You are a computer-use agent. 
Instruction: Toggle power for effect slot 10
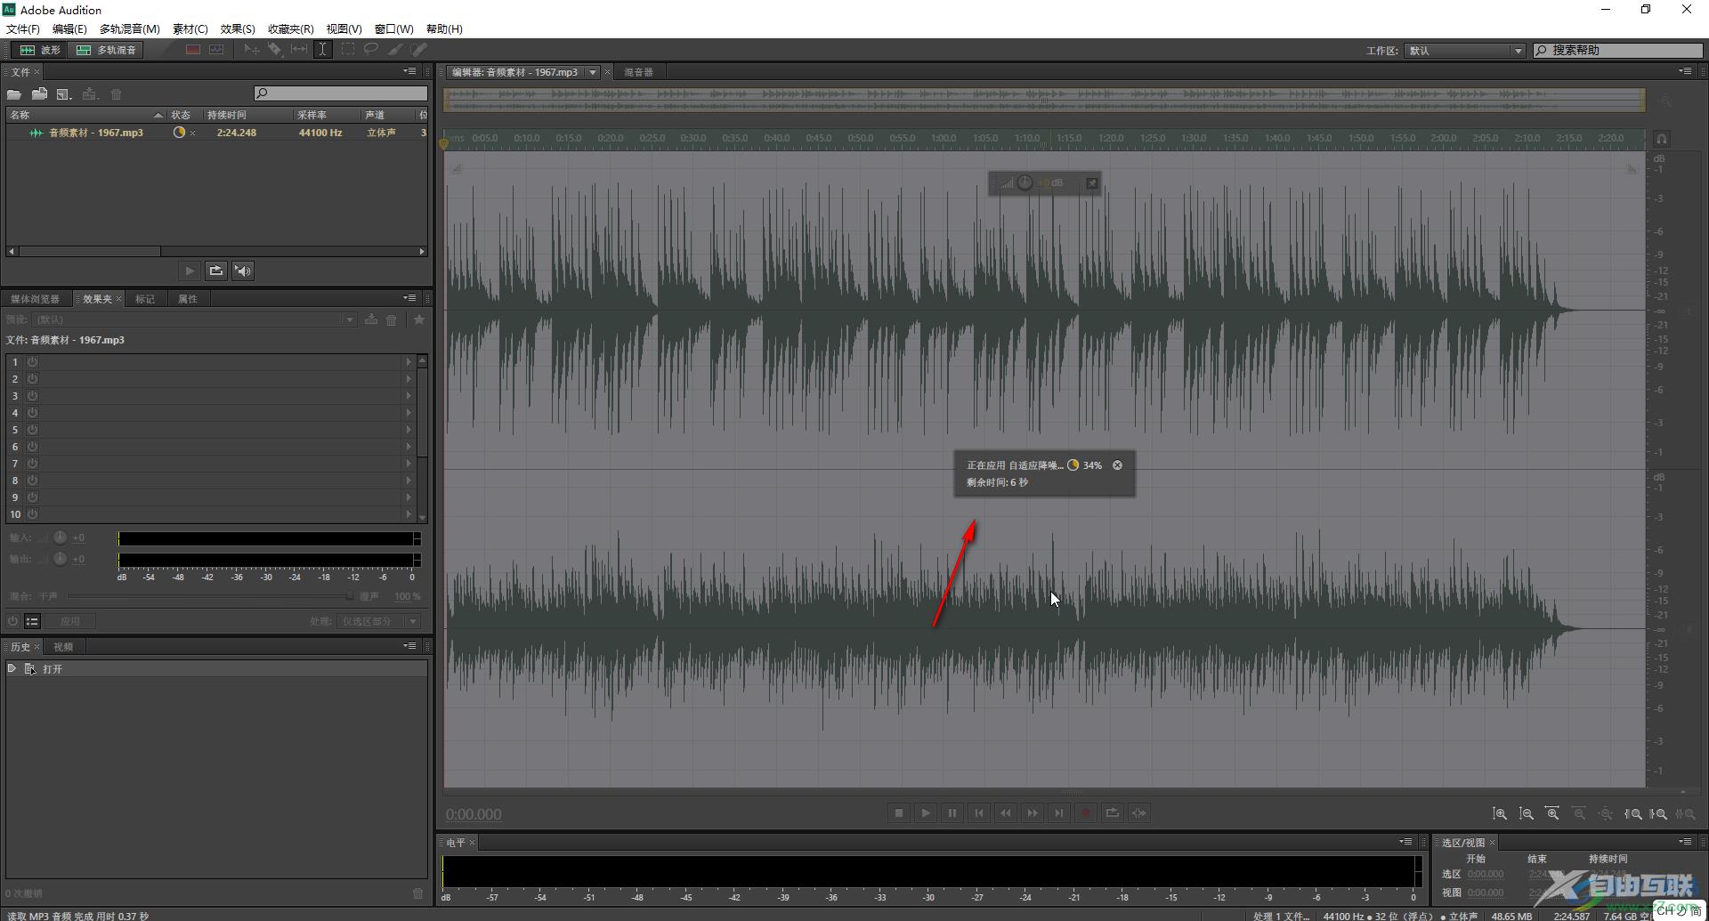32,514
